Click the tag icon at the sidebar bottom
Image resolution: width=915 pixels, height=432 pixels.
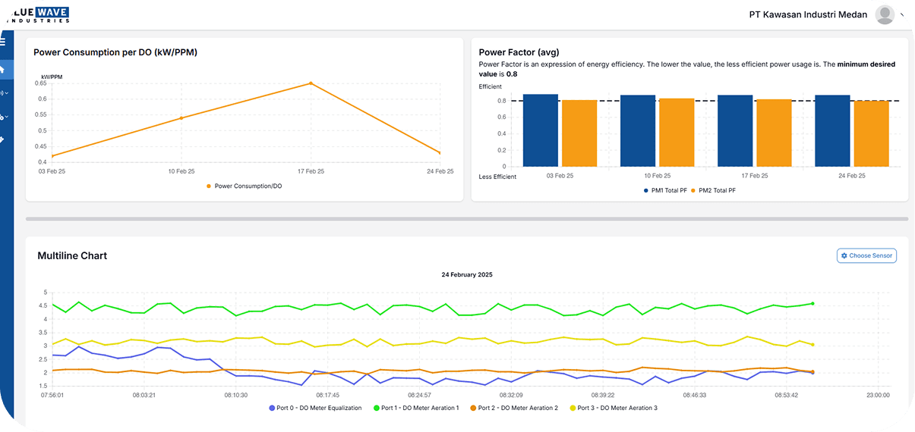pyautogui.click(x=3, y=139)
